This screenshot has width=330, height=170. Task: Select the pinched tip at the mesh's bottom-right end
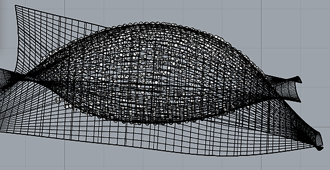[319, 148]
